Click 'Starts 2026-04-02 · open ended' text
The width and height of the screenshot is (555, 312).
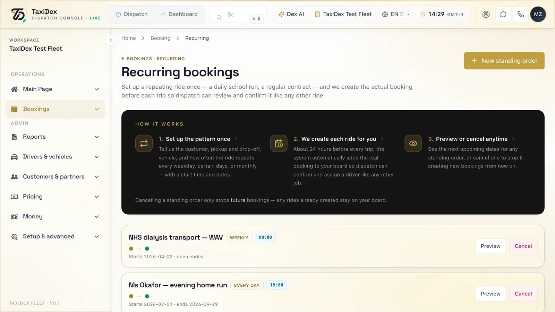point(166,257)
